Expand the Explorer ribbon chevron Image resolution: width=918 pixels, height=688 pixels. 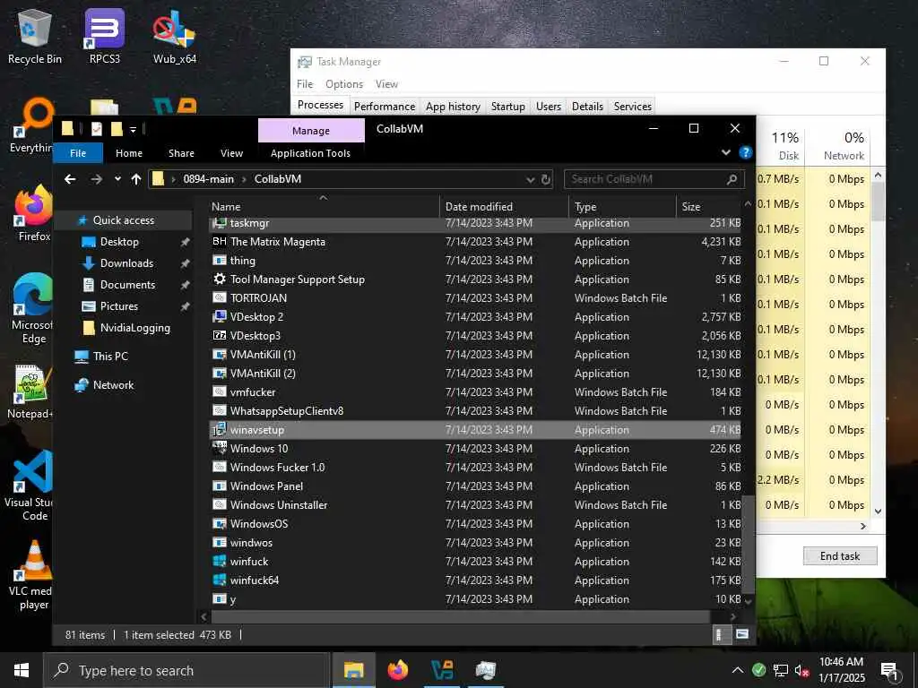tap(726, 152)
